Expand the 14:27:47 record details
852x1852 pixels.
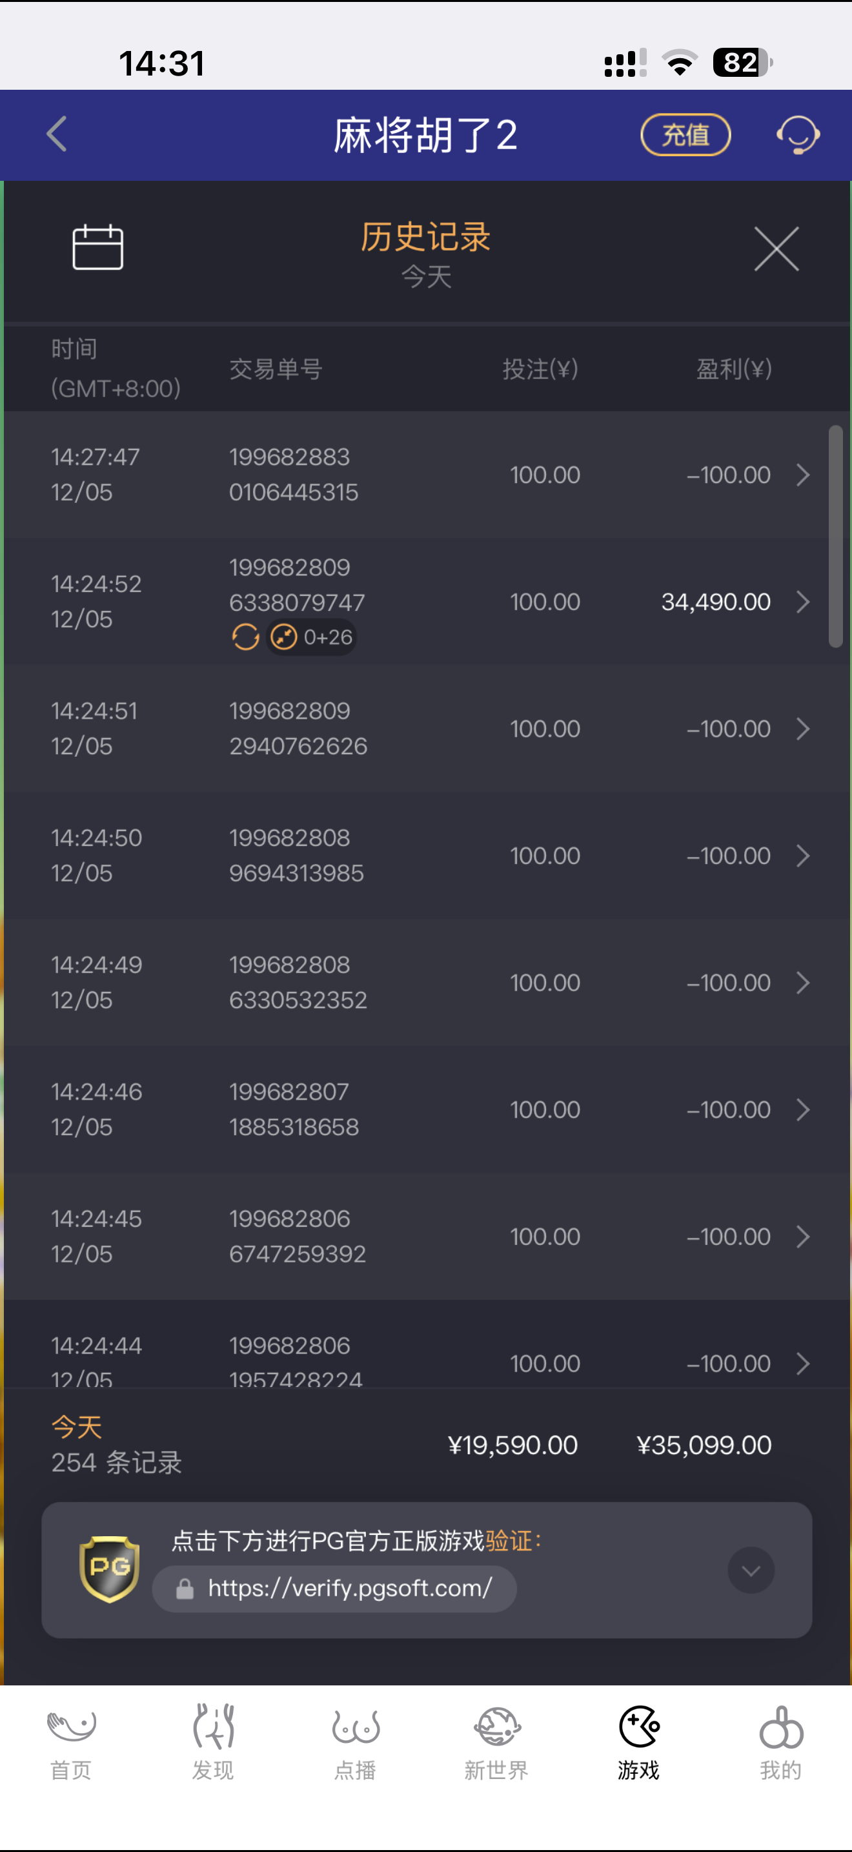click(x=803, y=475)
